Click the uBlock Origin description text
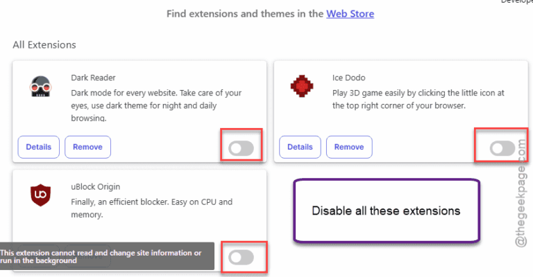This screenshot has height=277, width=533. pos(151,208)
